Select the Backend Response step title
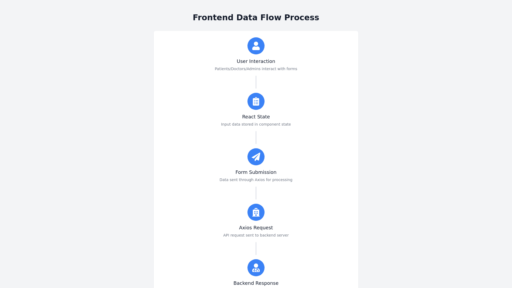The image size is (512, 288). (256, 283)
